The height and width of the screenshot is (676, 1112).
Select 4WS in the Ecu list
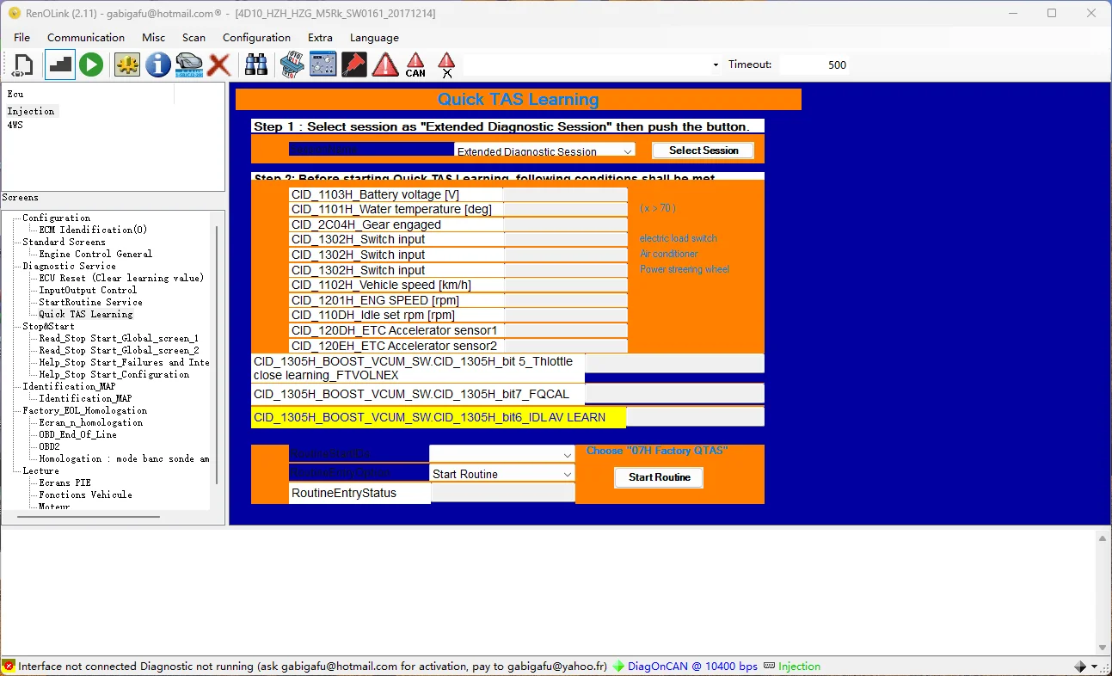[15, 125]
